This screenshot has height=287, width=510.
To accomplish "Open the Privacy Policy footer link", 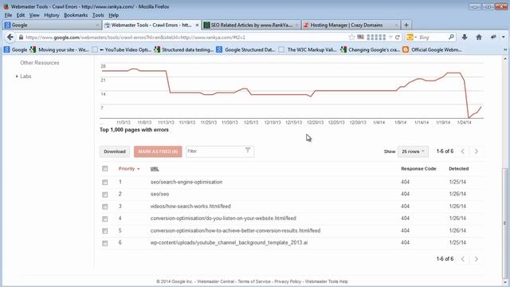I will coord(288,281).
